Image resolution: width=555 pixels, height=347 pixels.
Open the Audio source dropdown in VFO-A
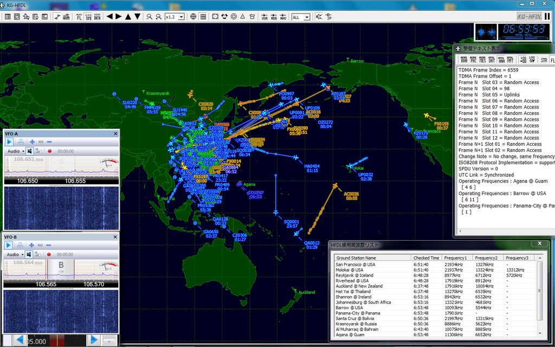pyautogui.click(x=16, y=151)
